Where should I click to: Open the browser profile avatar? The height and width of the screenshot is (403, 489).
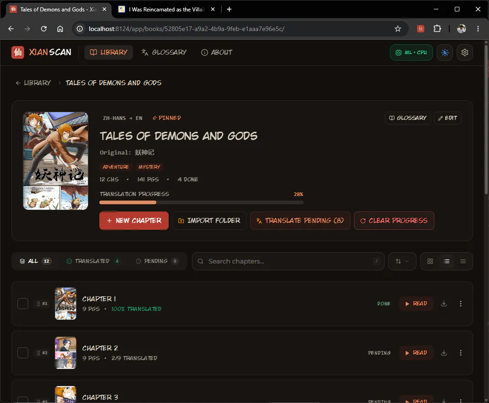click(x=461, y=29)
